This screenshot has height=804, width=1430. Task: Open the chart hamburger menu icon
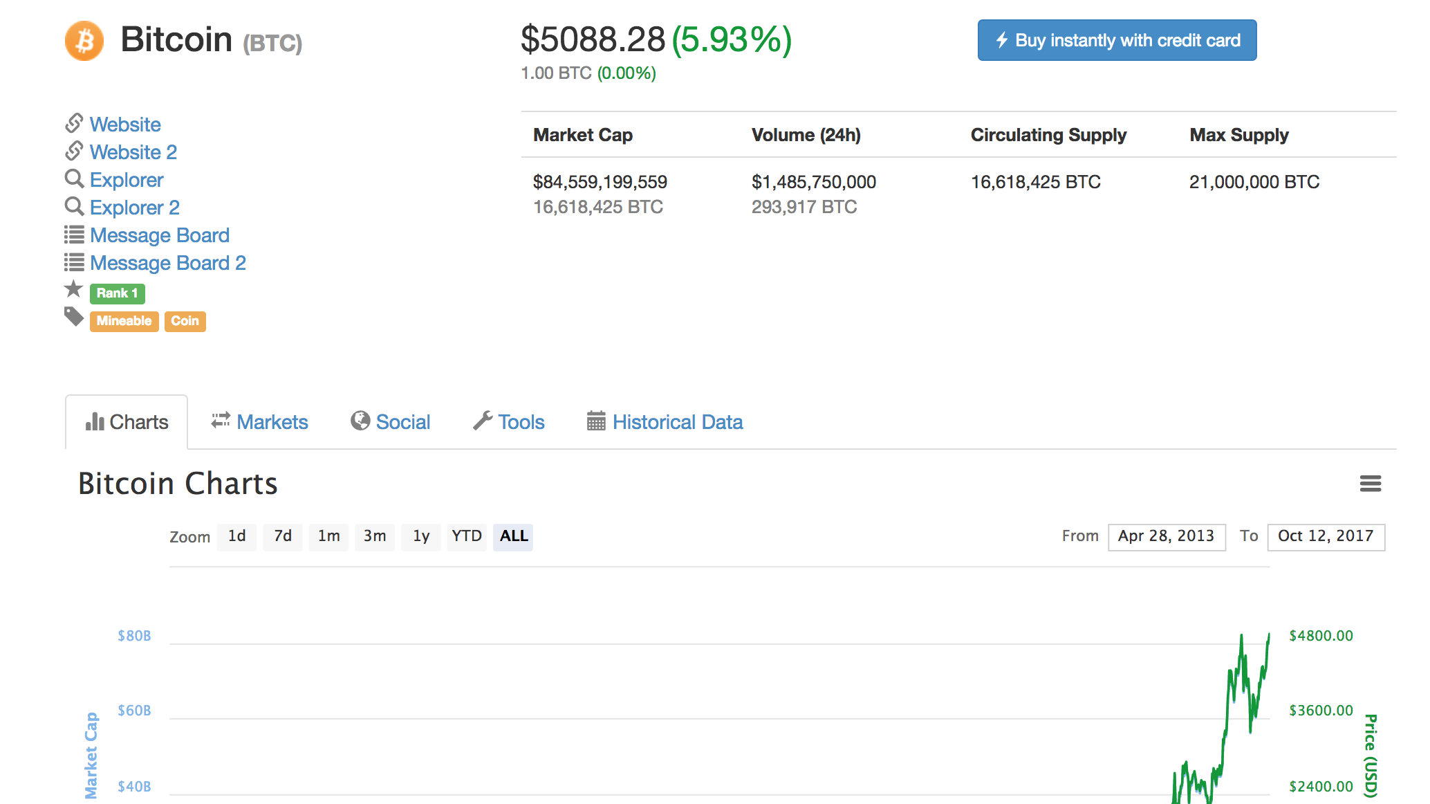(x=1371, y=484)
